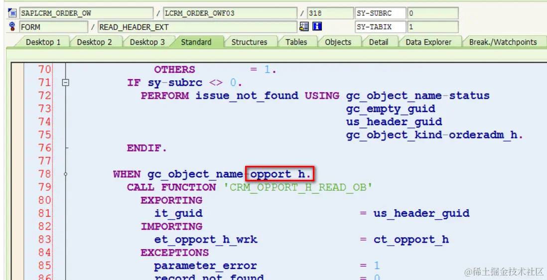Click the SY-SUBRC variable name field
The width and height of the screenshot is (547, 280).
(x=380, y=13)
